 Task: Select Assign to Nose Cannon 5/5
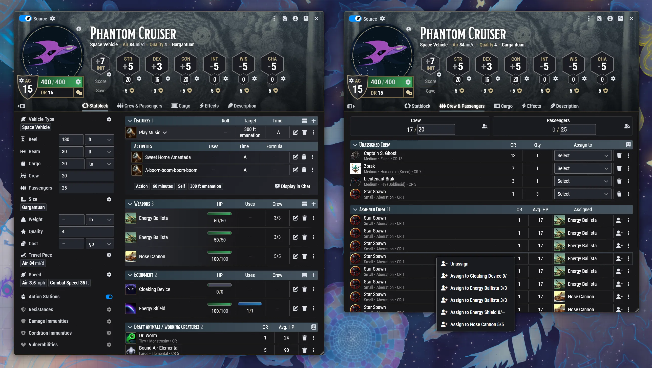pyautogui.click(x=475, y=325)
